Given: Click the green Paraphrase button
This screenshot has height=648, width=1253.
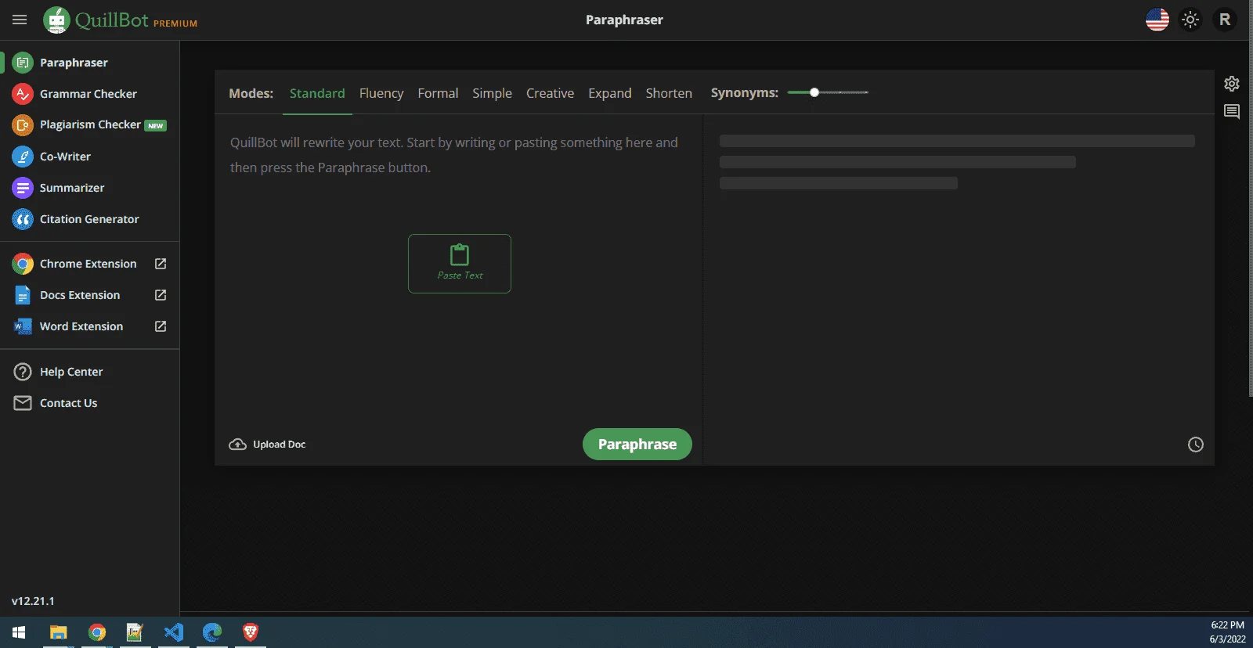Looking at the screenshot, I should pos(637,445).
